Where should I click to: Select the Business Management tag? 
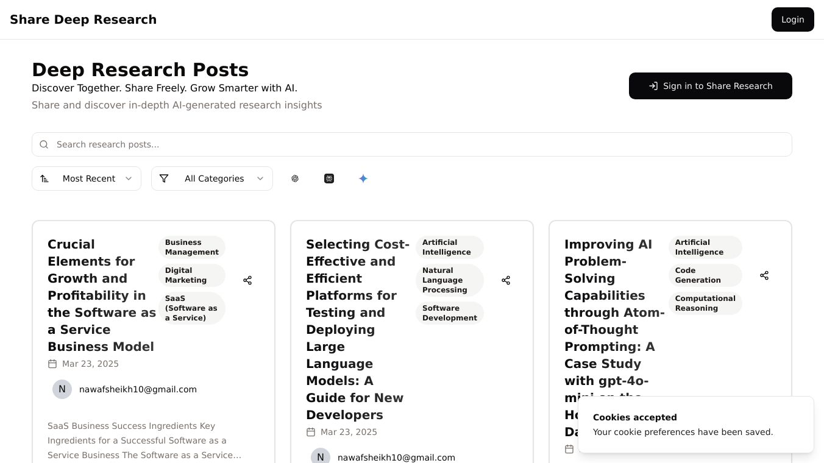(x=191, y=247)
